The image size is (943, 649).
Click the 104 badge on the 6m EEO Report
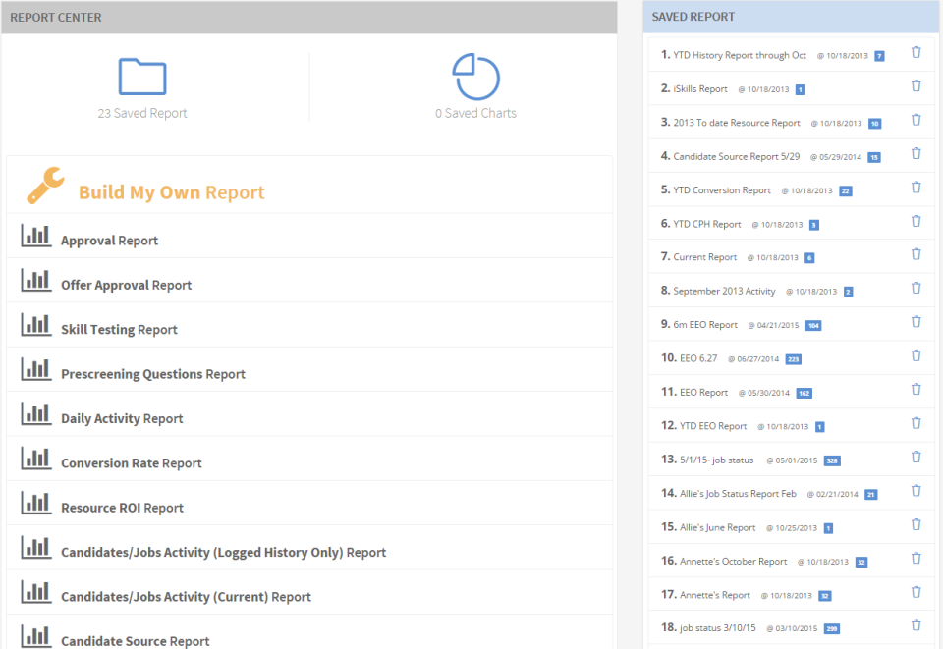pyautogui.click(x=815, y=325)
